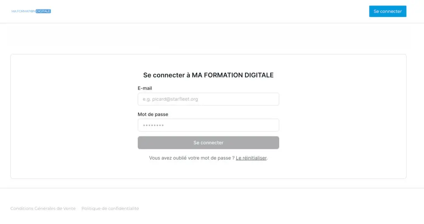Open the Le réinitialiser password link
424x224 pixels.
251,158
